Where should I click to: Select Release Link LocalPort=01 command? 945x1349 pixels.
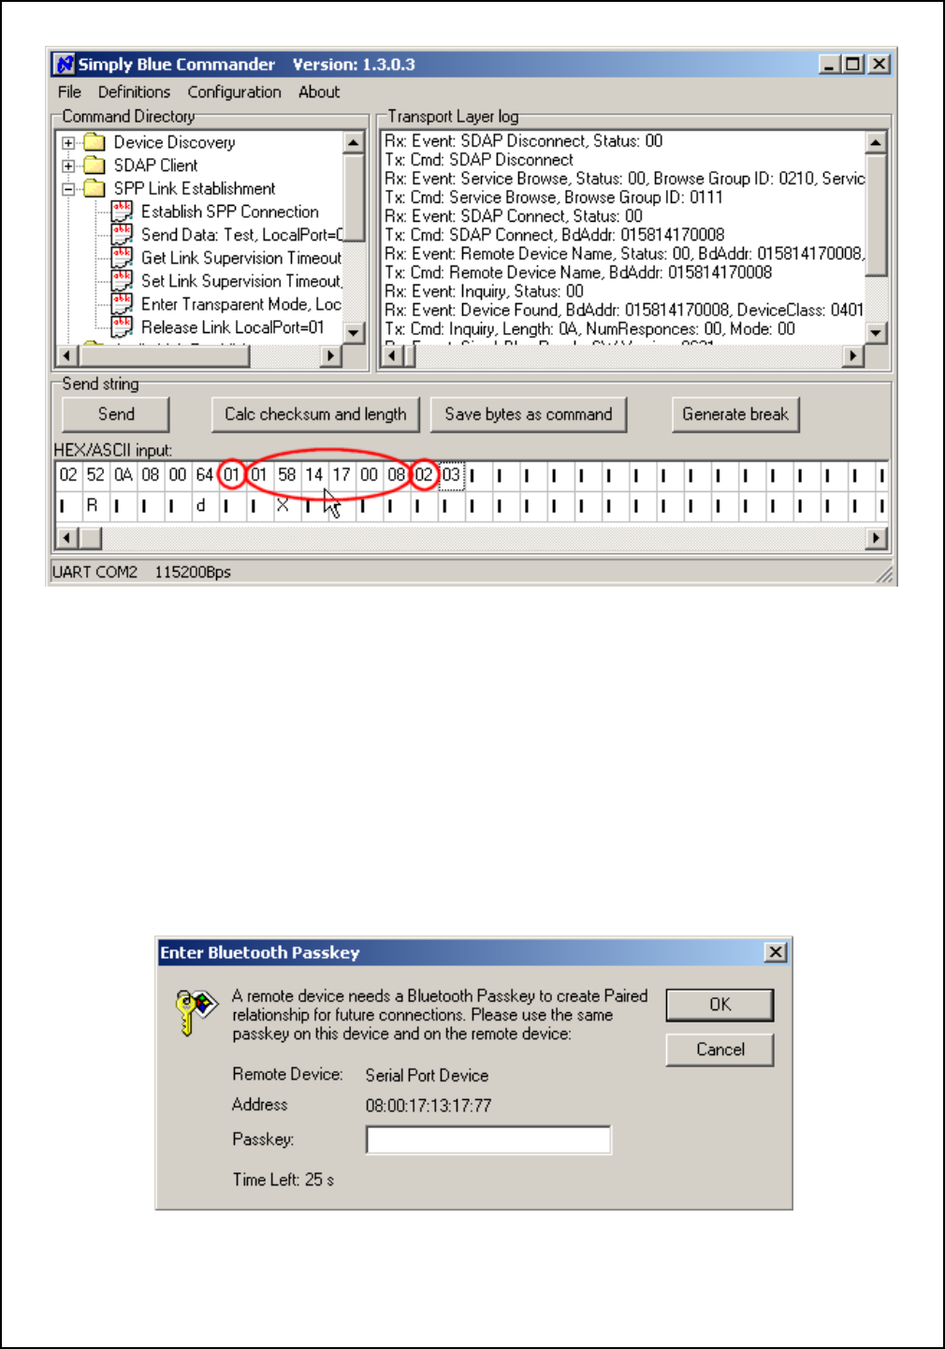(232, 327)
